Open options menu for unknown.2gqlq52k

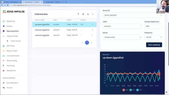point(92,35)
